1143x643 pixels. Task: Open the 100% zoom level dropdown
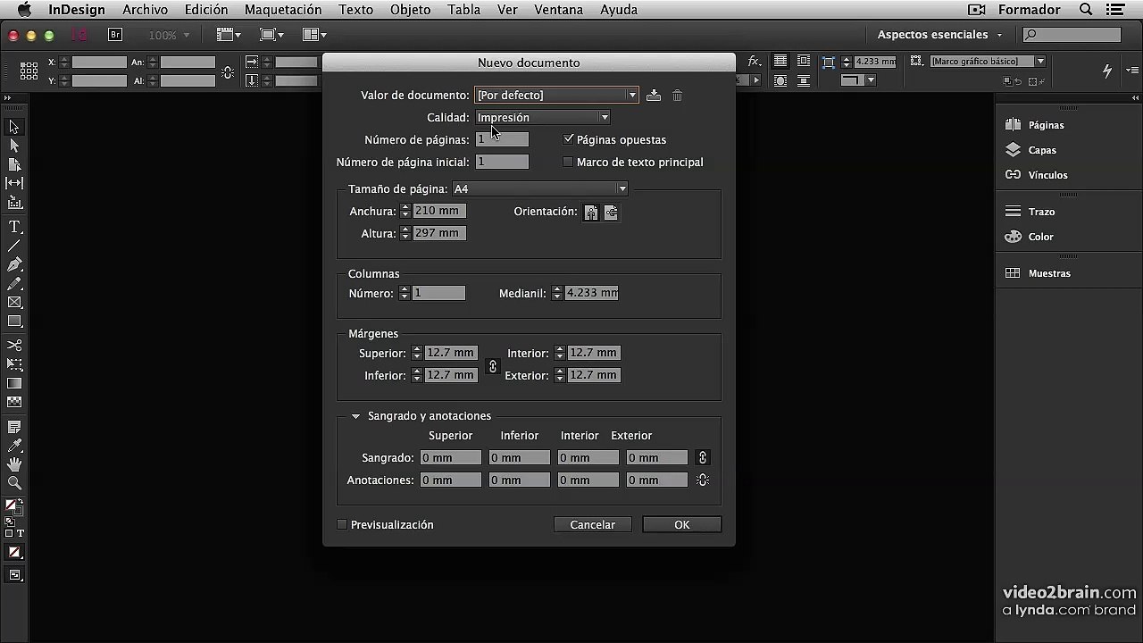168,35
